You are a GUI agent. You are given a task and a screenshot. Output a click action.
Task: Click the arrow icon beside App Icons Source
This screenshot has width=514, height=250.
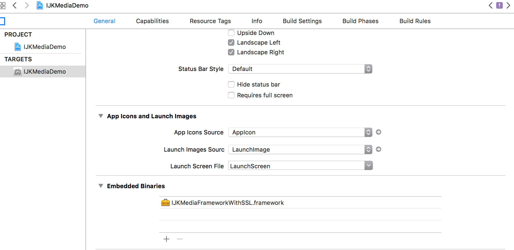[x=379, y=132]
